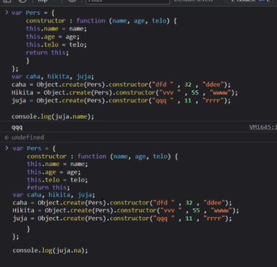Image resolution: width=277 pixels, height=267 pixels.
Task: Click return this in the second block
Action: (48, 187)
